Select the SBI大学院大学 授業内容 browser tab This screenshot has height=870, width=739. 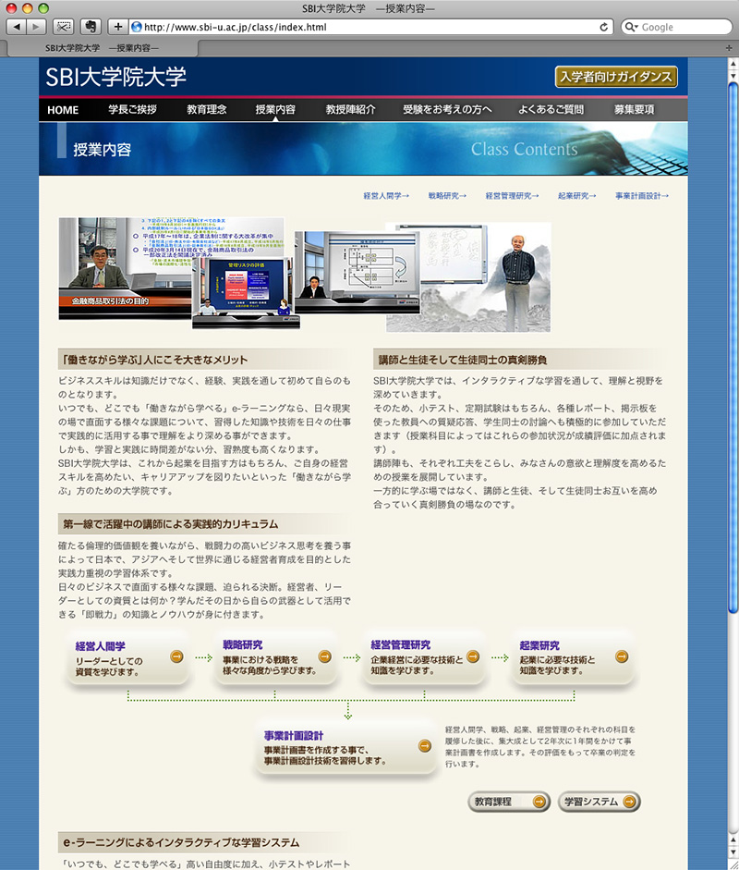coord(103,48)
